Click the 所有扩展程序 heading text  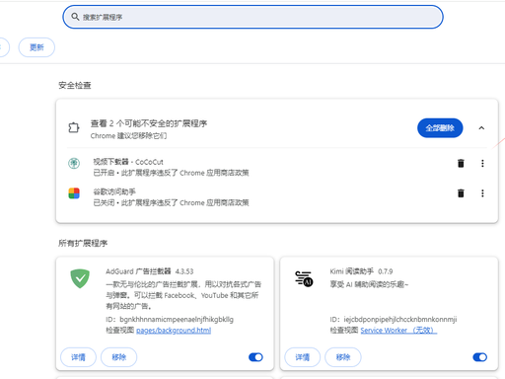tap(83, 243)
